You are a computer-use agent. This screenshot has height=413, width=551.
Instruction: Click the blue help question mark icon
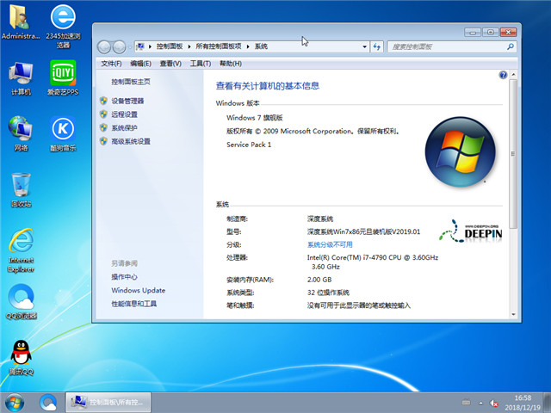coord(503,75)
